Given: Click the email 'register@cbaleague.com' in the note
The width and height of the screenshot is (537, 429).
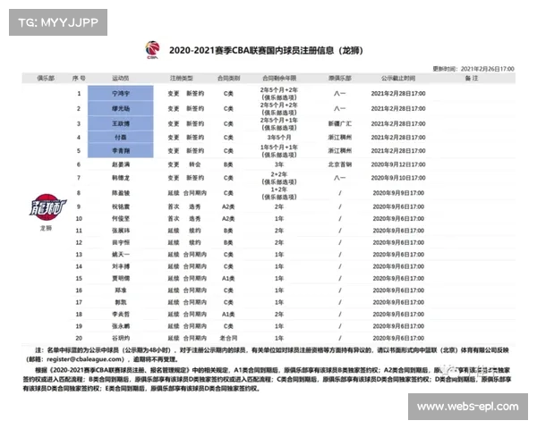Looking at the screenshot, I should [85, 359].
